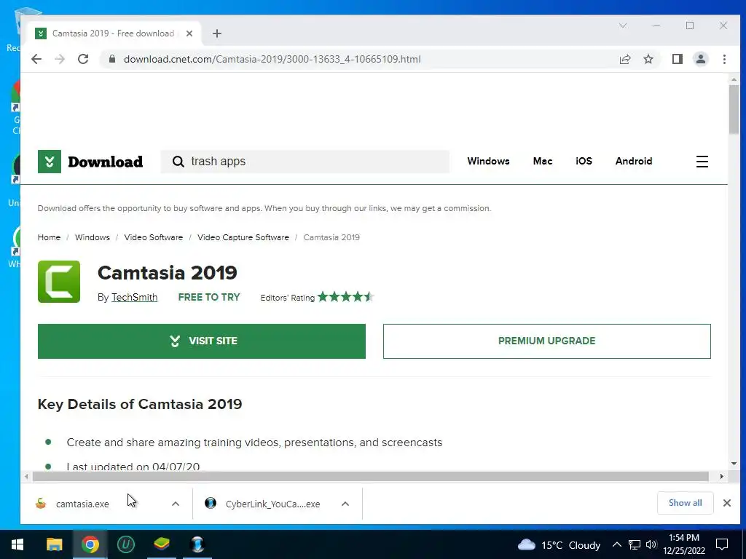Open the CyberLink installer taskbar icon
This screenshot has height=559, width=746.
point(197,544)
